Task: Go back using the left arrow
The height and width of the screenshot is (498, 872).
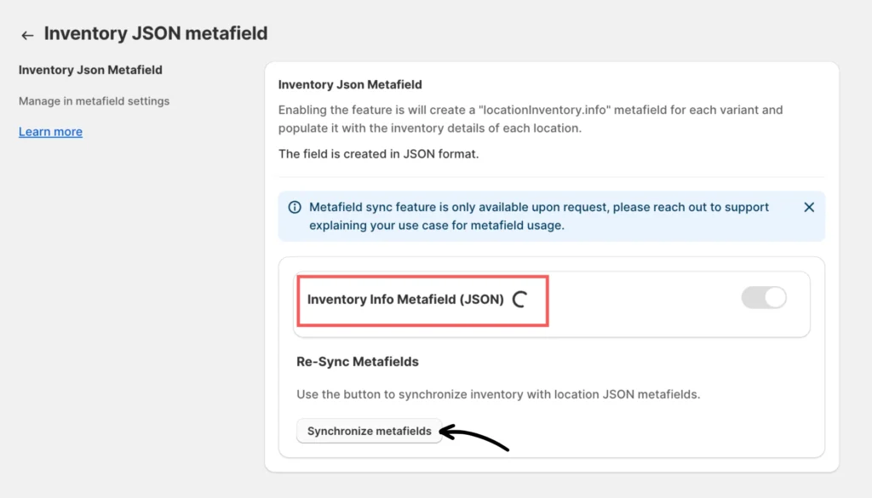Action: (27, 35)
